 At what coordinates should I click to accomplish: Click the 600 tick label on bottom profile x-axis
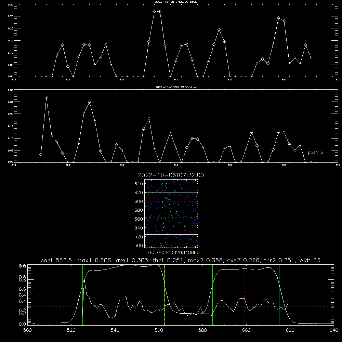[x=247, y=330]
